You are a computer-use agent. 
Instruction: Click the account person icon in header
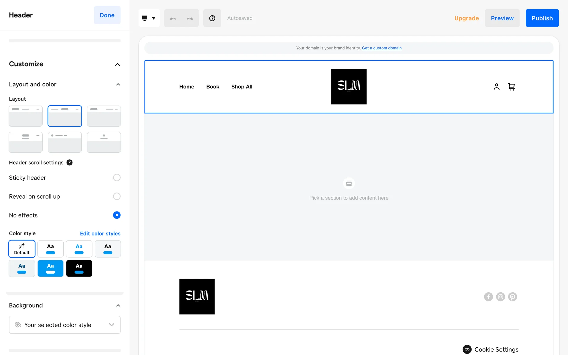(x=496, y=87)
